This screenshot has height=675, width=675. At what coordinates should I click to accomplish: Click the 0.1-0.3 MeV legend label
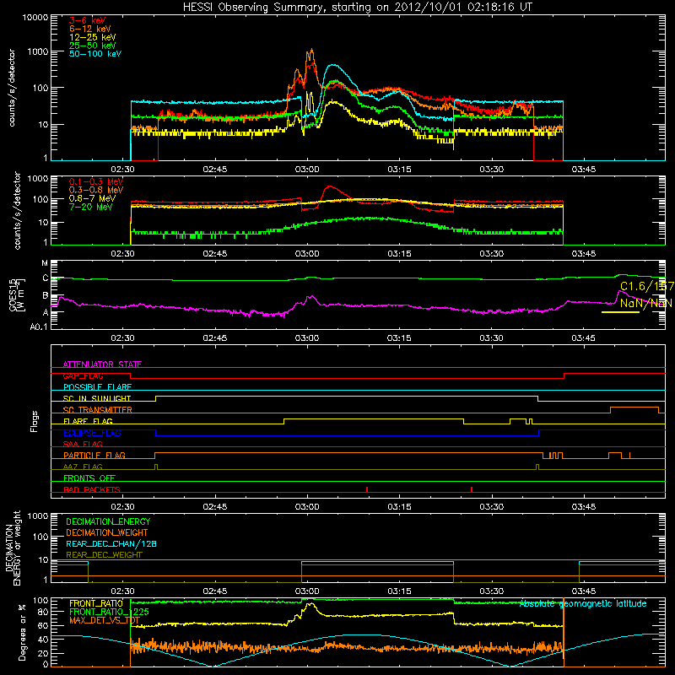[96, 181]
